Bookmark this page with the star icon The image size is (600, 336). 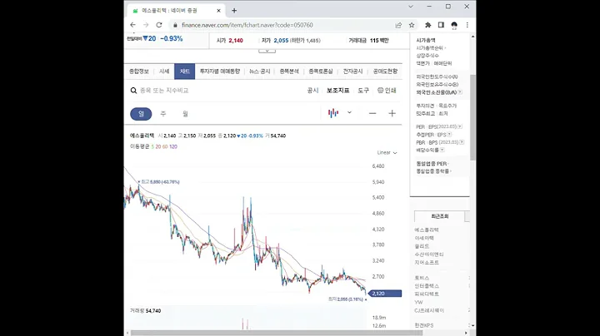coord(412,25)
